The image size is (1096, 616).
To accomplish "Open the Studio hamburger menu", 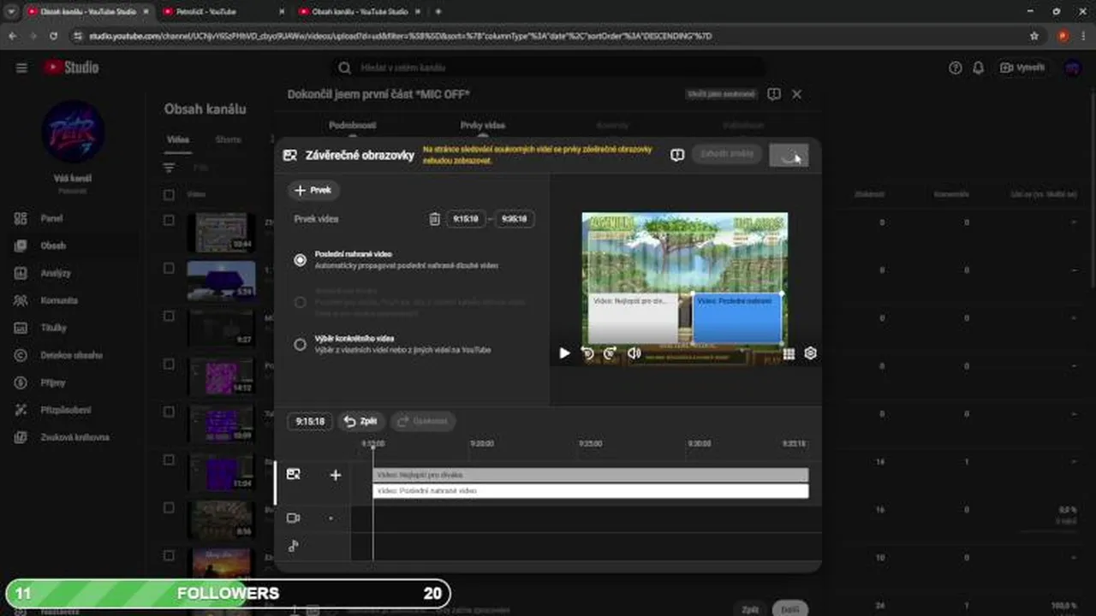I will [21, 68].
